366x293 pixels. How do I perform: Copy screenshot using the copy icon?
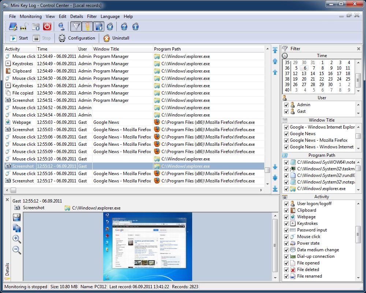tap(16, 228)
